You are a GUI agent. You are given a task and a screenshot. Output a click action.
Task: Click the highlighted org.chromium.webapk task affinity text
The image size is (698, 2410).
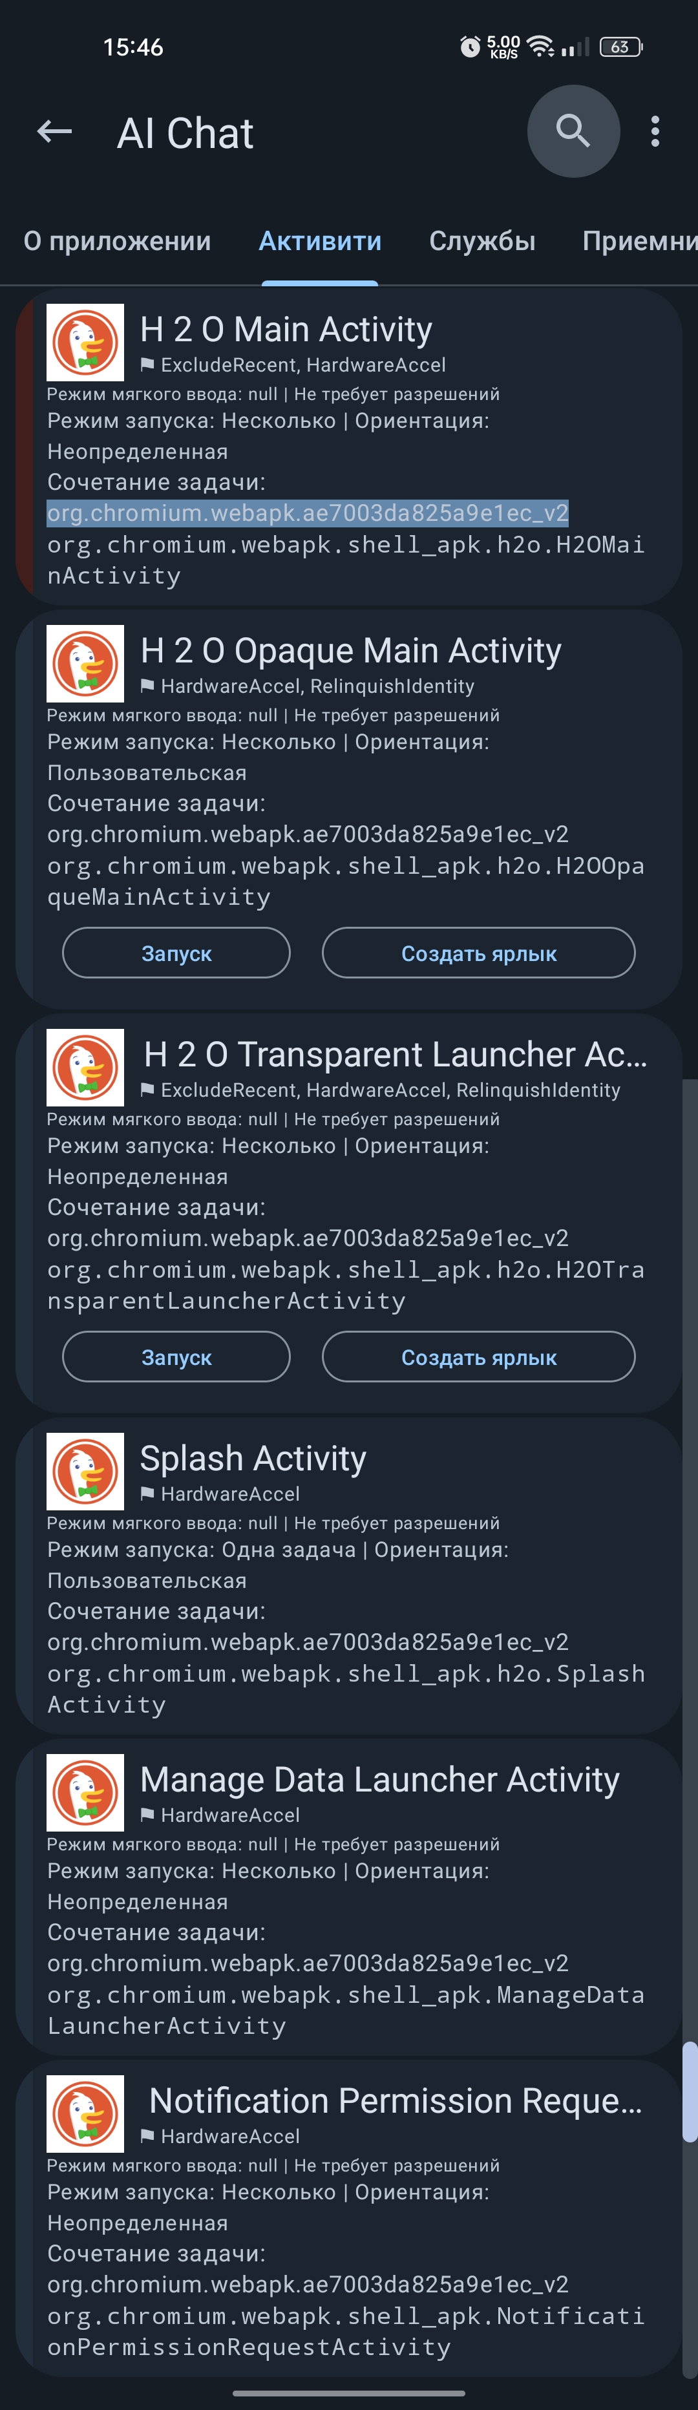pos(308,513)
